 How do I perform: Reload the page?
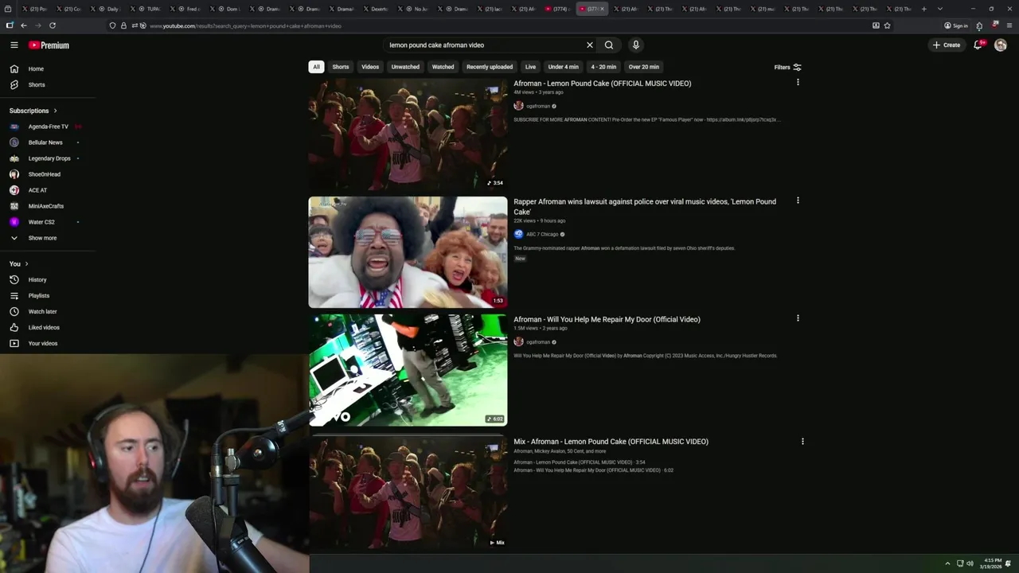click(53, 25)
